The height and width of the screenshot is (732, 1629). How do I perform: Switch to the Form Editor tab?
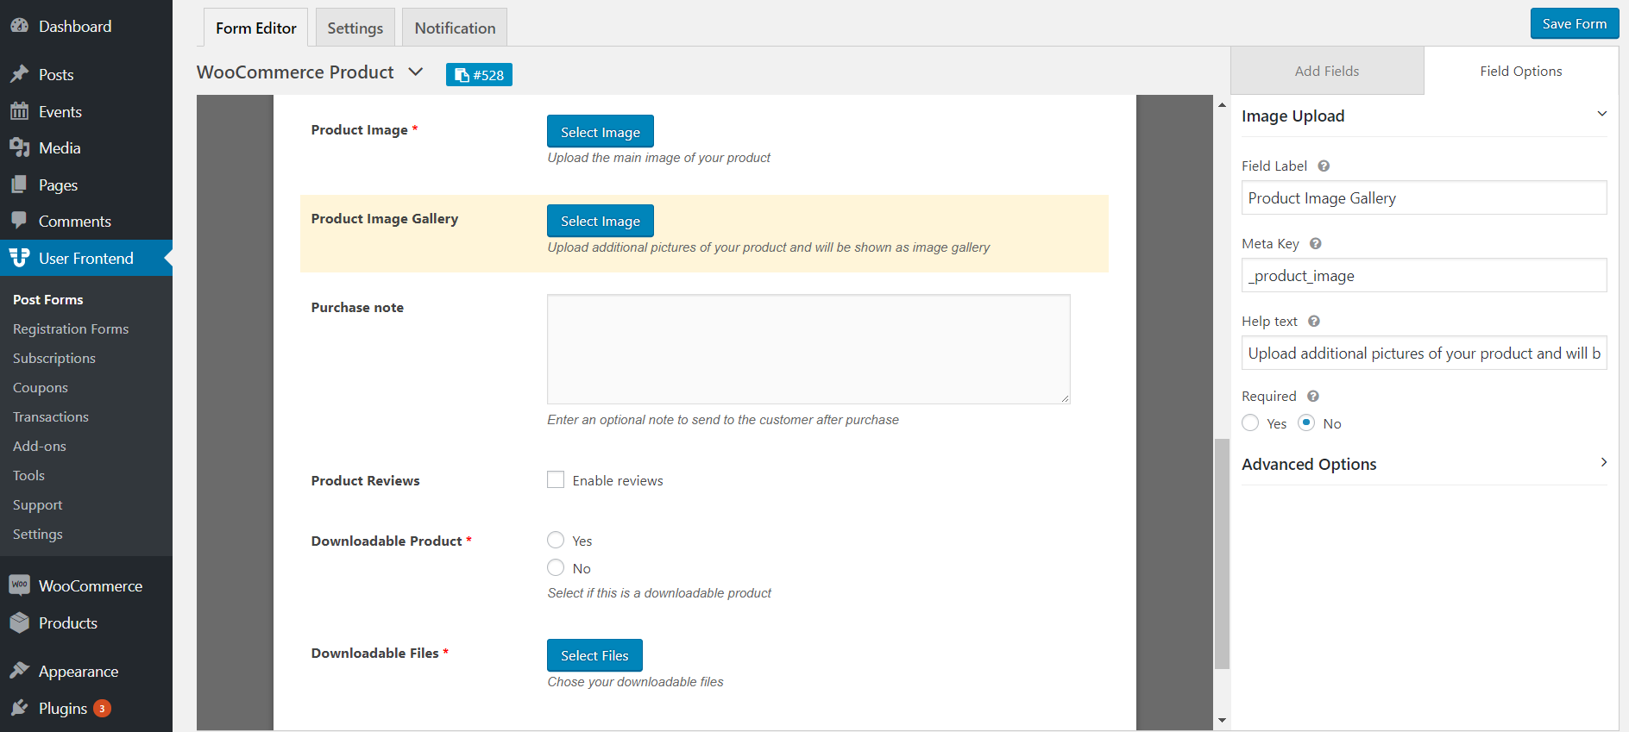tap(256, 28)
